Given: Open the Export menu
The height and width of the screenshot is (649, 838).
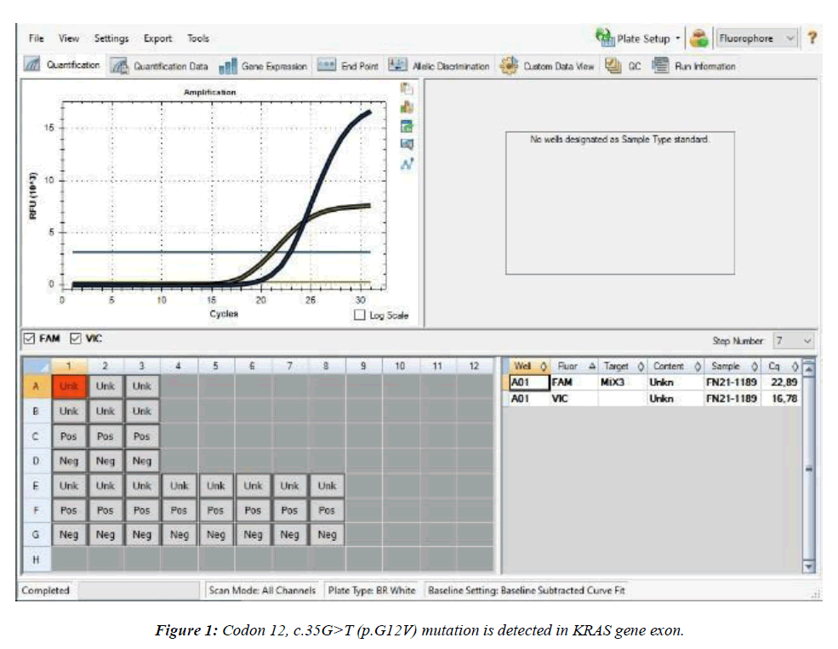Looking at the screenshot, I should tap(157, 38).
